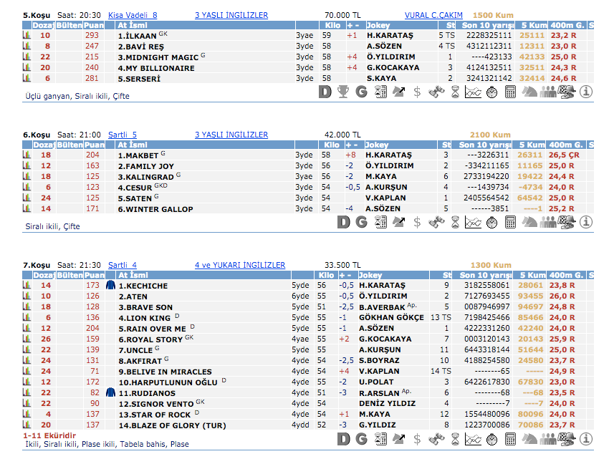Open binoculars icon in race 5 toolbar
Viewport: 614px width, 459px height.
[436, 92]
